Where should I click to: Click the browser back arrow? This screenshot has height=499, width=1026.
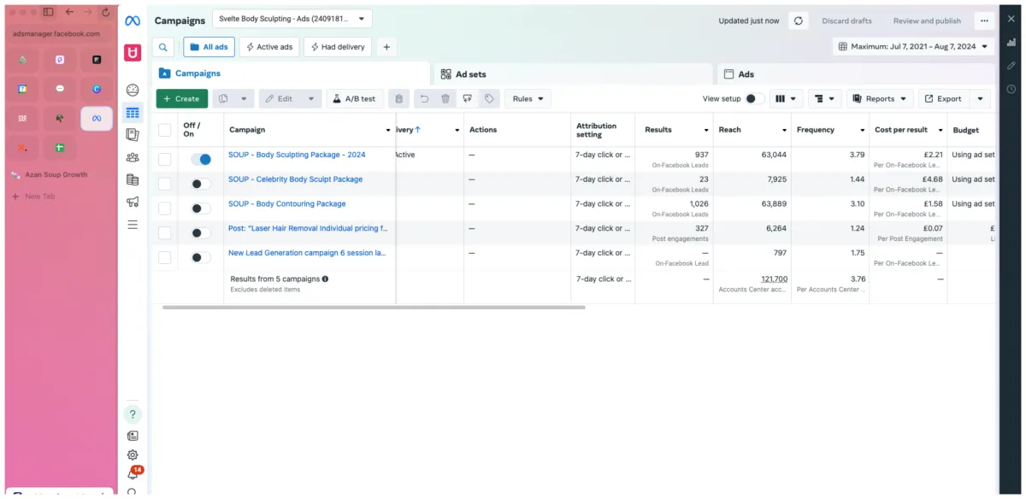pos(69,12)
